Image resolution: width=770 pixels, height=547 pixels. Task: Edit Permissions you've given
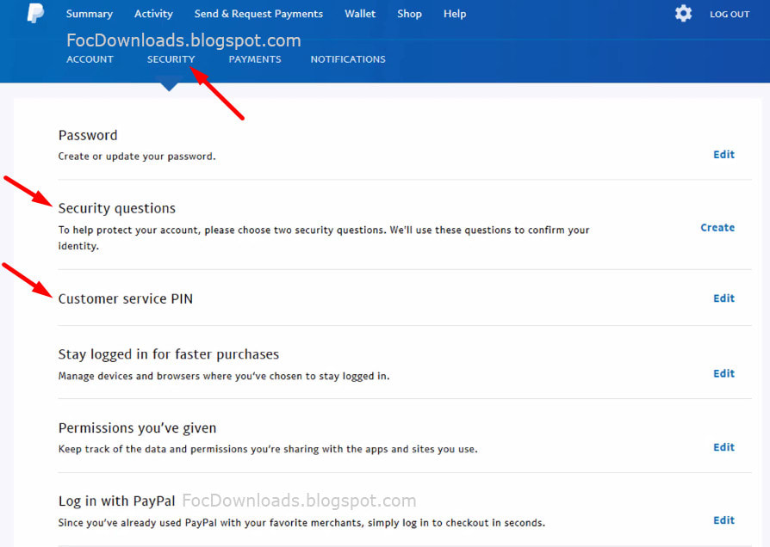[x=723, y=447]
